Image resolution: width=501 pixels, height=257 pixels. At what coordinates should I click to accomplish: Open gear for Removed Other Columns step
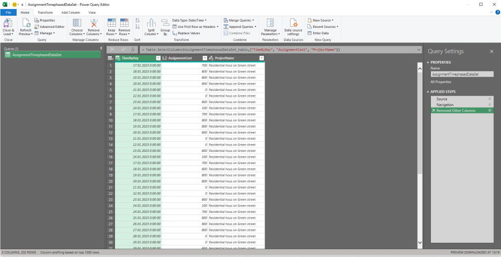(489, 110)
